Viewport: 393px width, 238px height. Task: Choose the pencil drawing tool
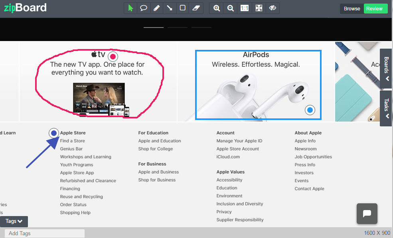click(x=157, y=8)
